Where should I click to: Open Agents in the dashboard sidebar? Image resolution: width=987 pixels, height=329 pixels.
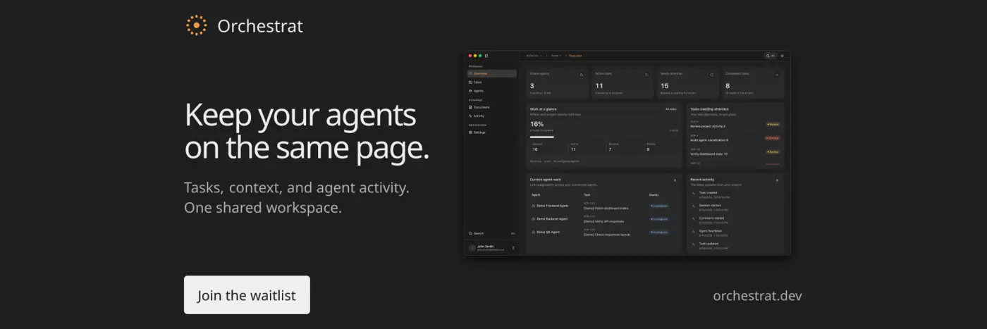(x=491, y=91)
